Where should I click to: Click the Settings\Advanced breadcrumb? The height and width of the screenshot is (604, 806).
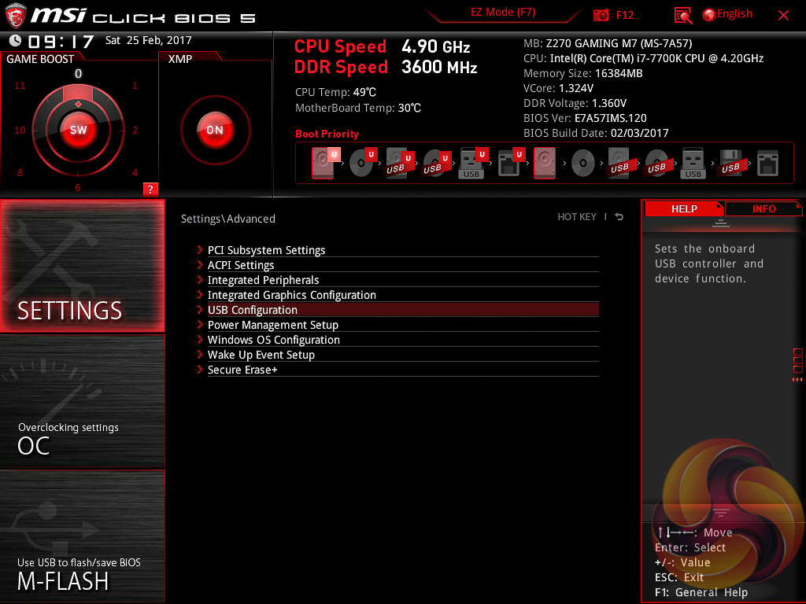227,219
